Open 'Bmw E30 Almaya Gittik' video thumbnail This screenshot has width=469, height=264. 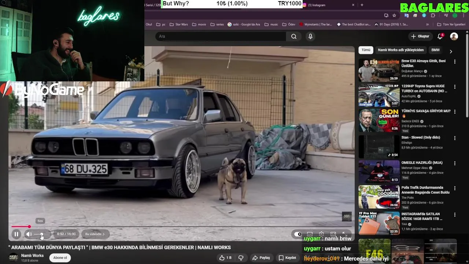pyautogui.click(x=379, y=70)
